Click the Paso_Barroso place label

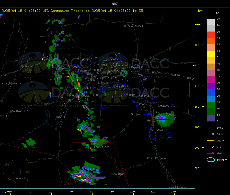click(x=156, y=158)
